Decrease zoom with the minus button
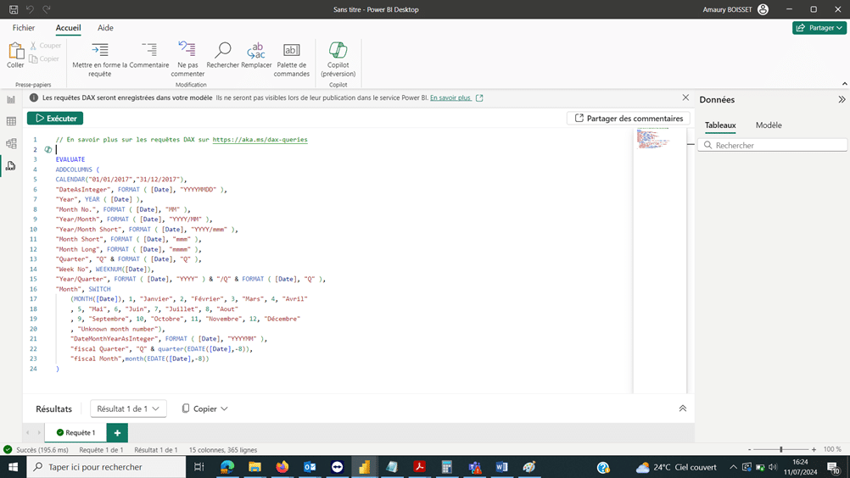The height and width of the screenshot is (478, 850). (x=749, y=449)
